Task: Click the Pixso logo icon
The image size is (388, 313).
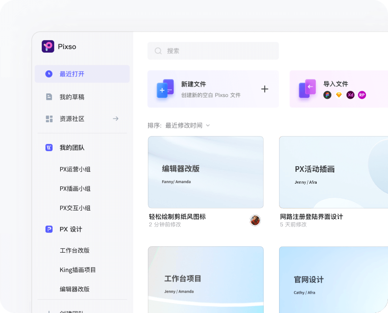Action: coord(47,46)
